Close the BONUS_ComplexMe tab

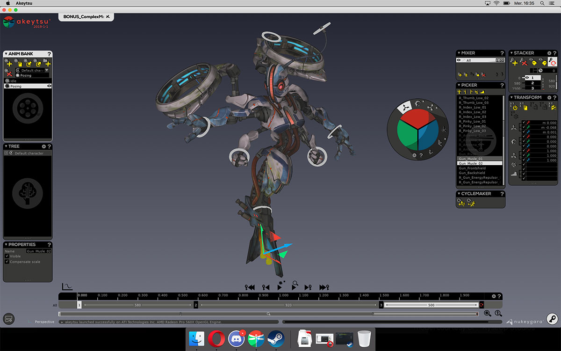click(108, 17)
